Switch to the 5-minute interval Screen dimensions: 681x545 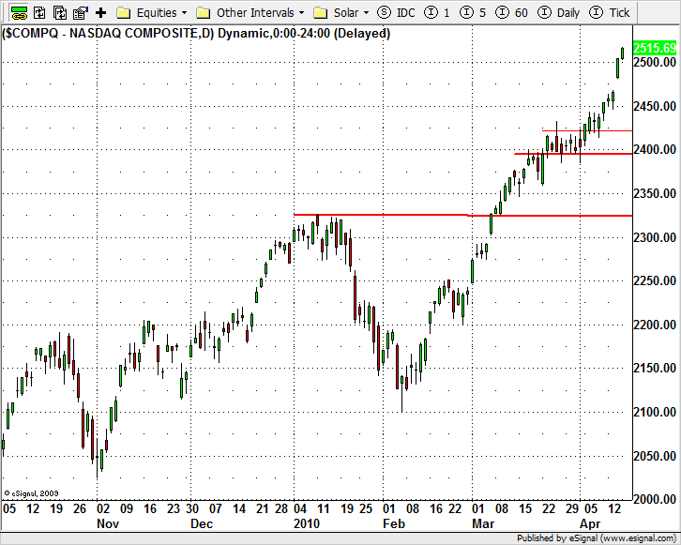[473, 12]
